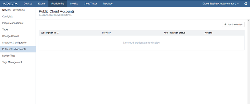
Task: Click the Subscription ID column header
Action: pos(48,33)
